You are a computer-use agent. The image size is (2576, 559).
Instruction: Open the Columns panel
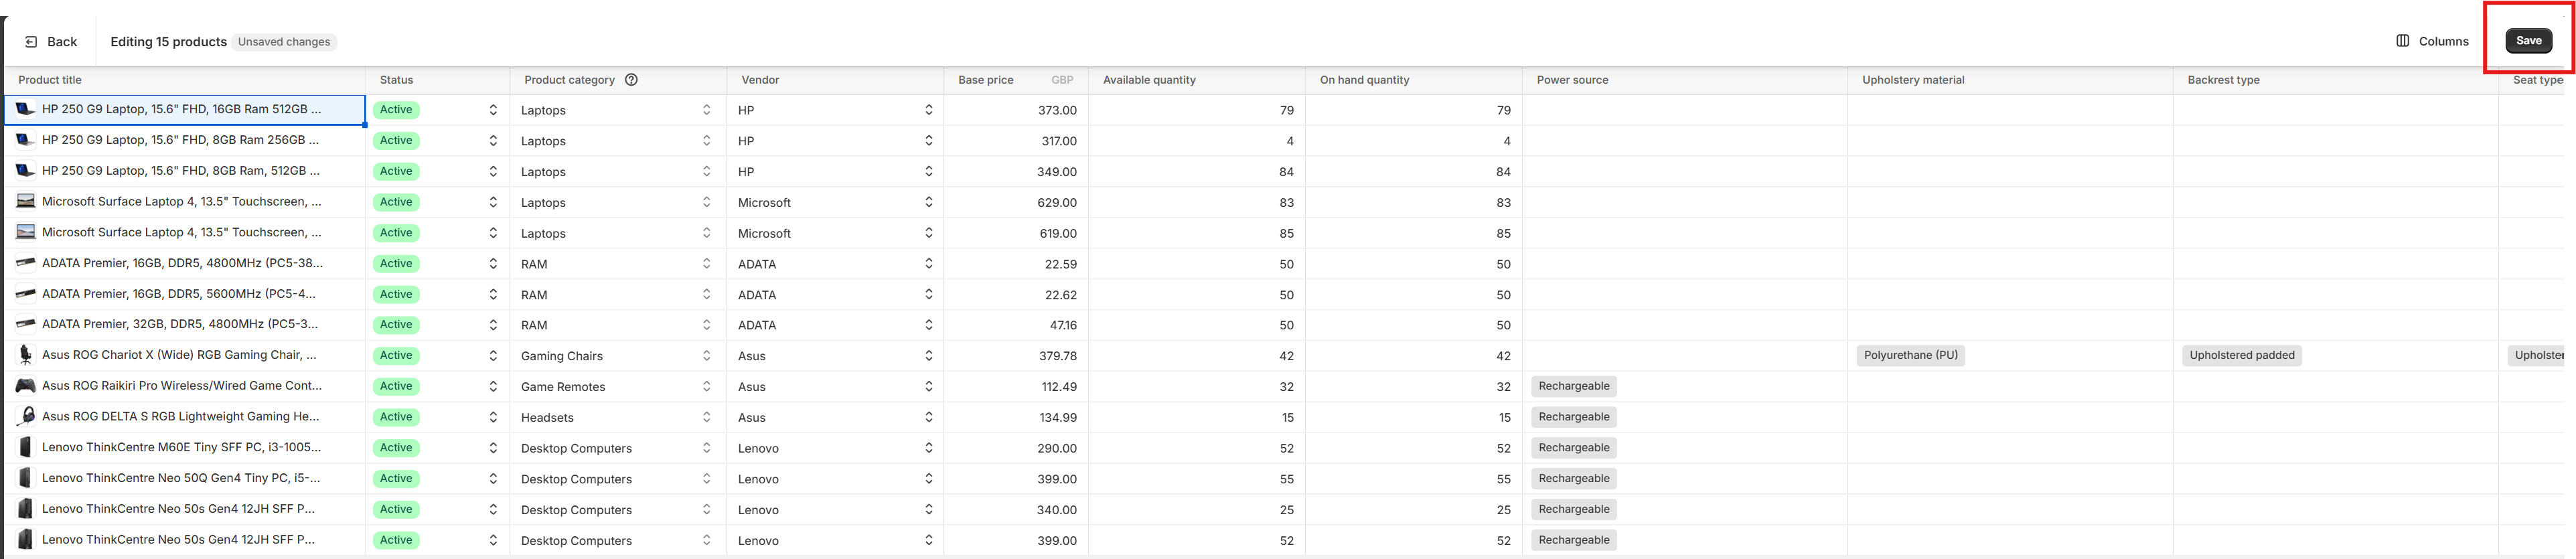click(2433, 41)
